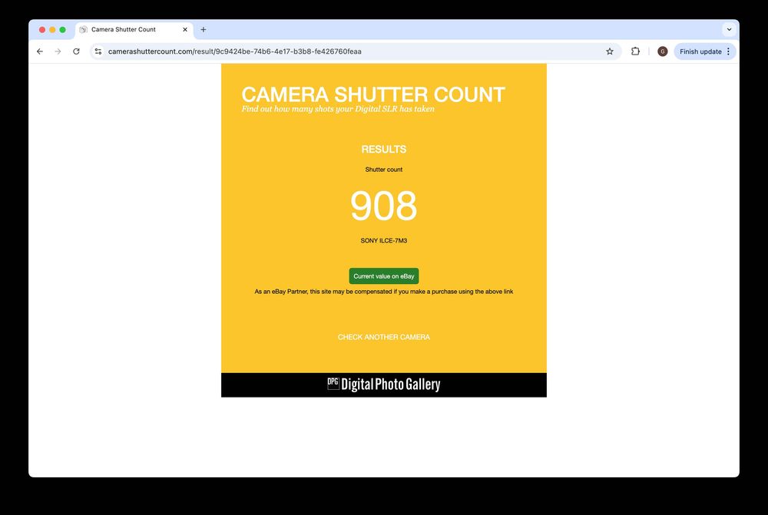The image size is (768, 515).
Task: Click the CAMERA SHUTTER COUNT heading
Action: [x=373, y=94]
